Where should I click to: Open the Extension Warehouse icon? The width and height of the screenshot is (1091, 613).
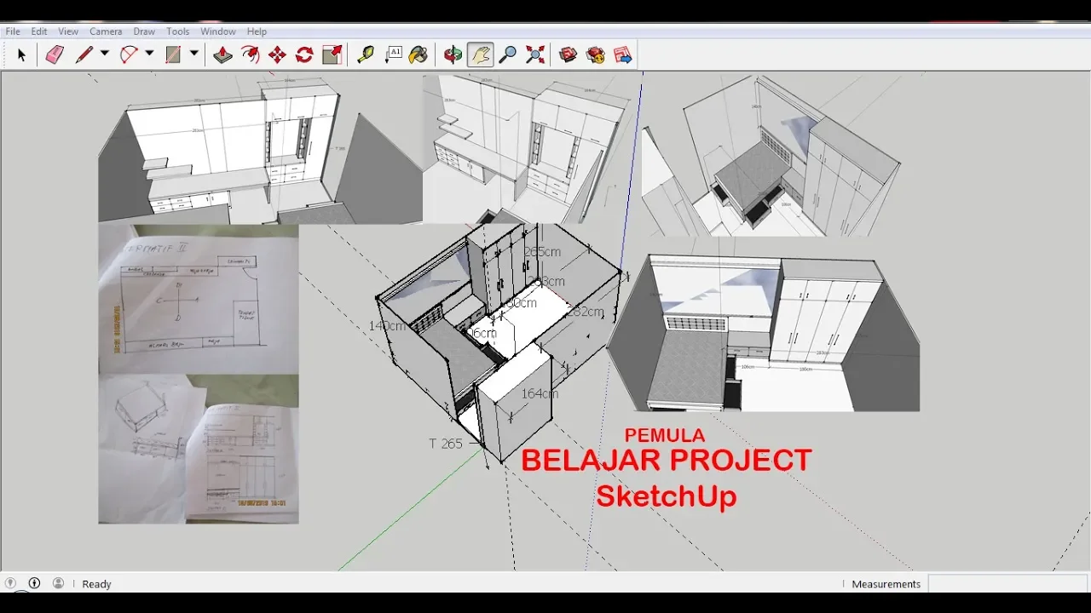click(x=596, y=55)
